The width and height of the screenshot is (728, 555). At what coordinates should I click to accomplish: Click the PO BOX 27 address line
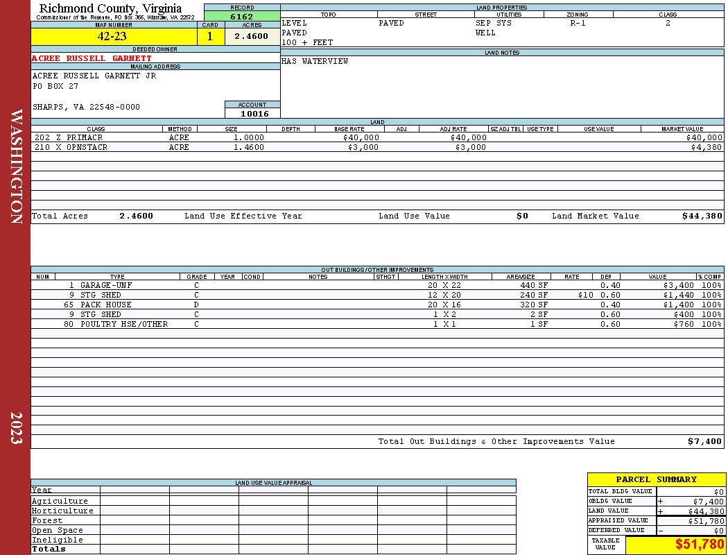(x=55, y=87)
